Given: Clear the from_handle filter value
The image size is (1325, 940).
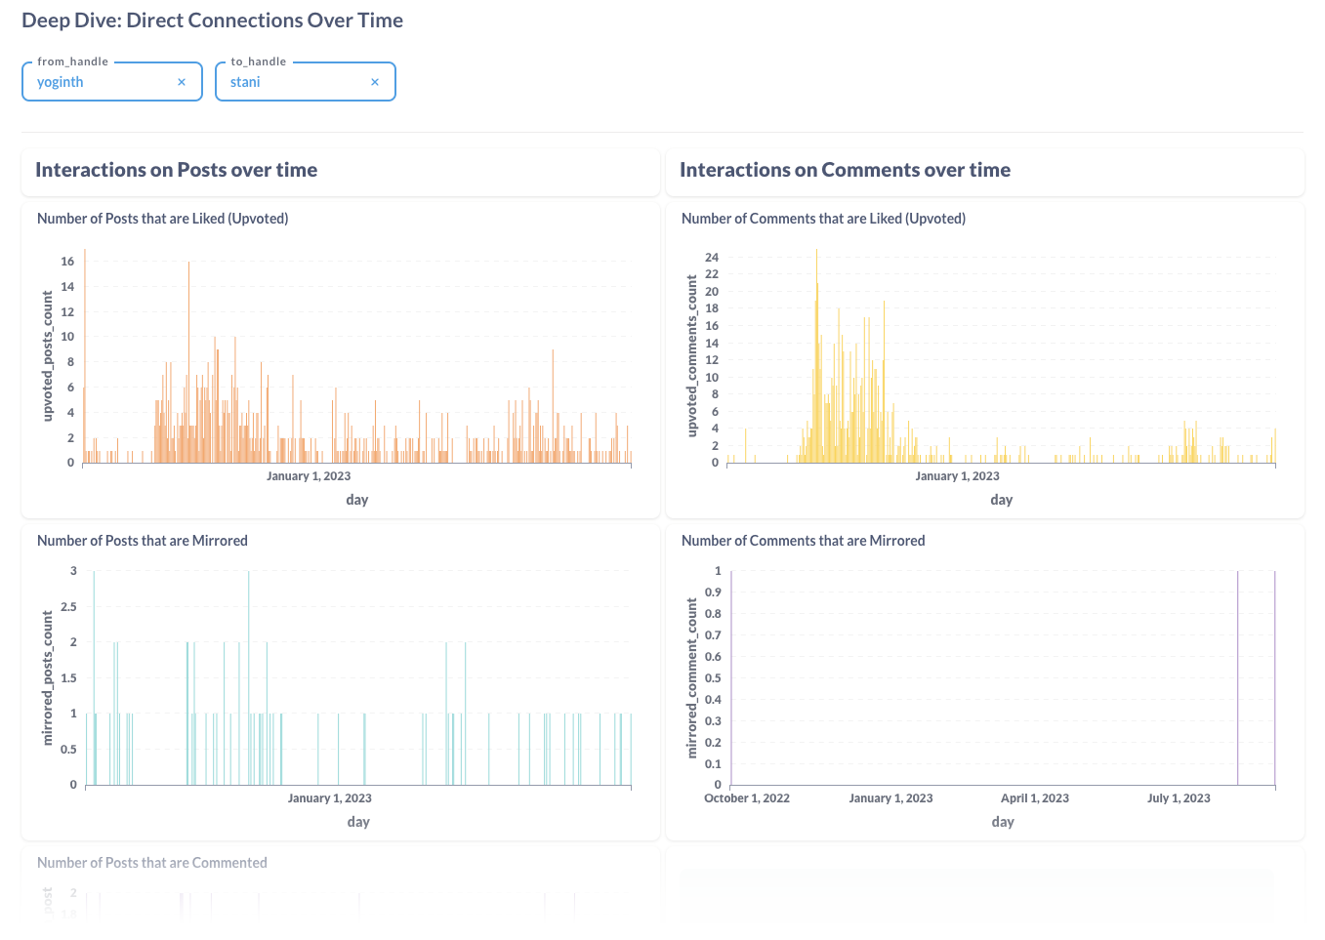Looking at the screenshot, I should [182, 82].
